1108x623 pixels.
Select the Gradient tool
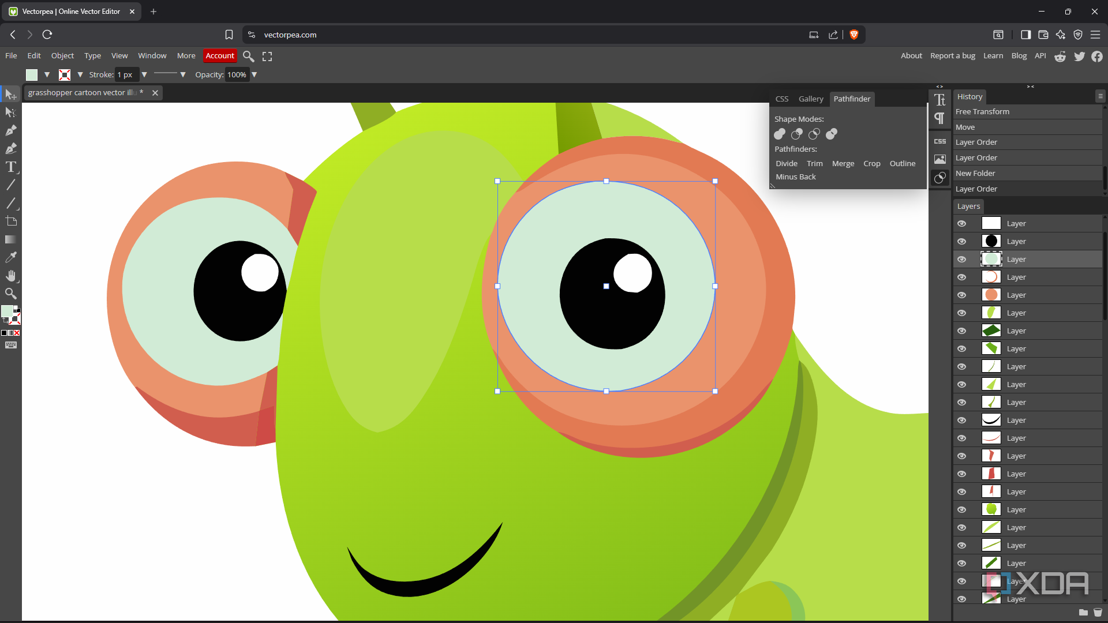(x=10, y=239)
